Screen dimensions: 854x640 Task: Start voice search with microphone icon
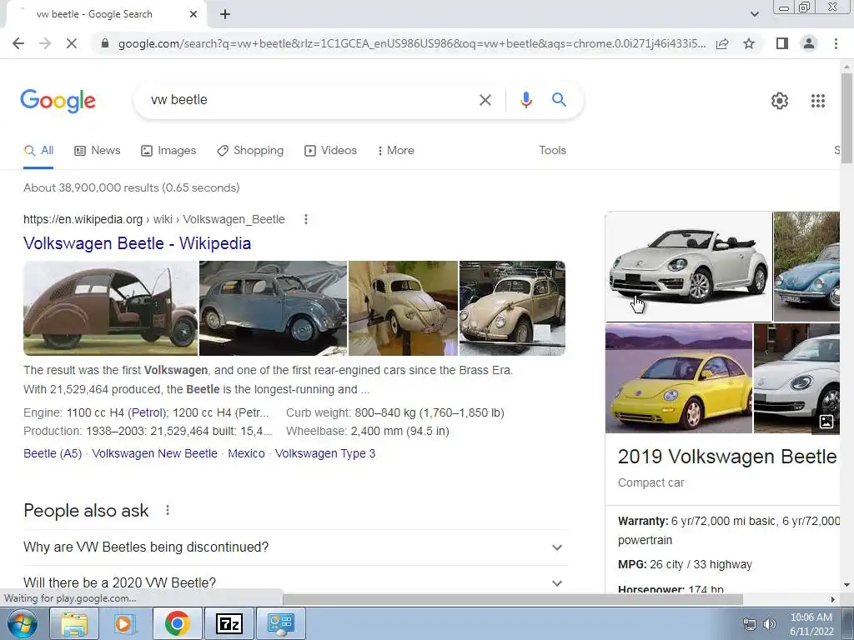point(525,100)
